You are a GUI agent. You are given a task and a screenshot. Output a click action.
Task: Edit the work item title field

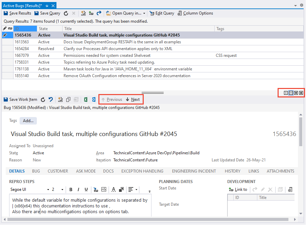[94, 134]
